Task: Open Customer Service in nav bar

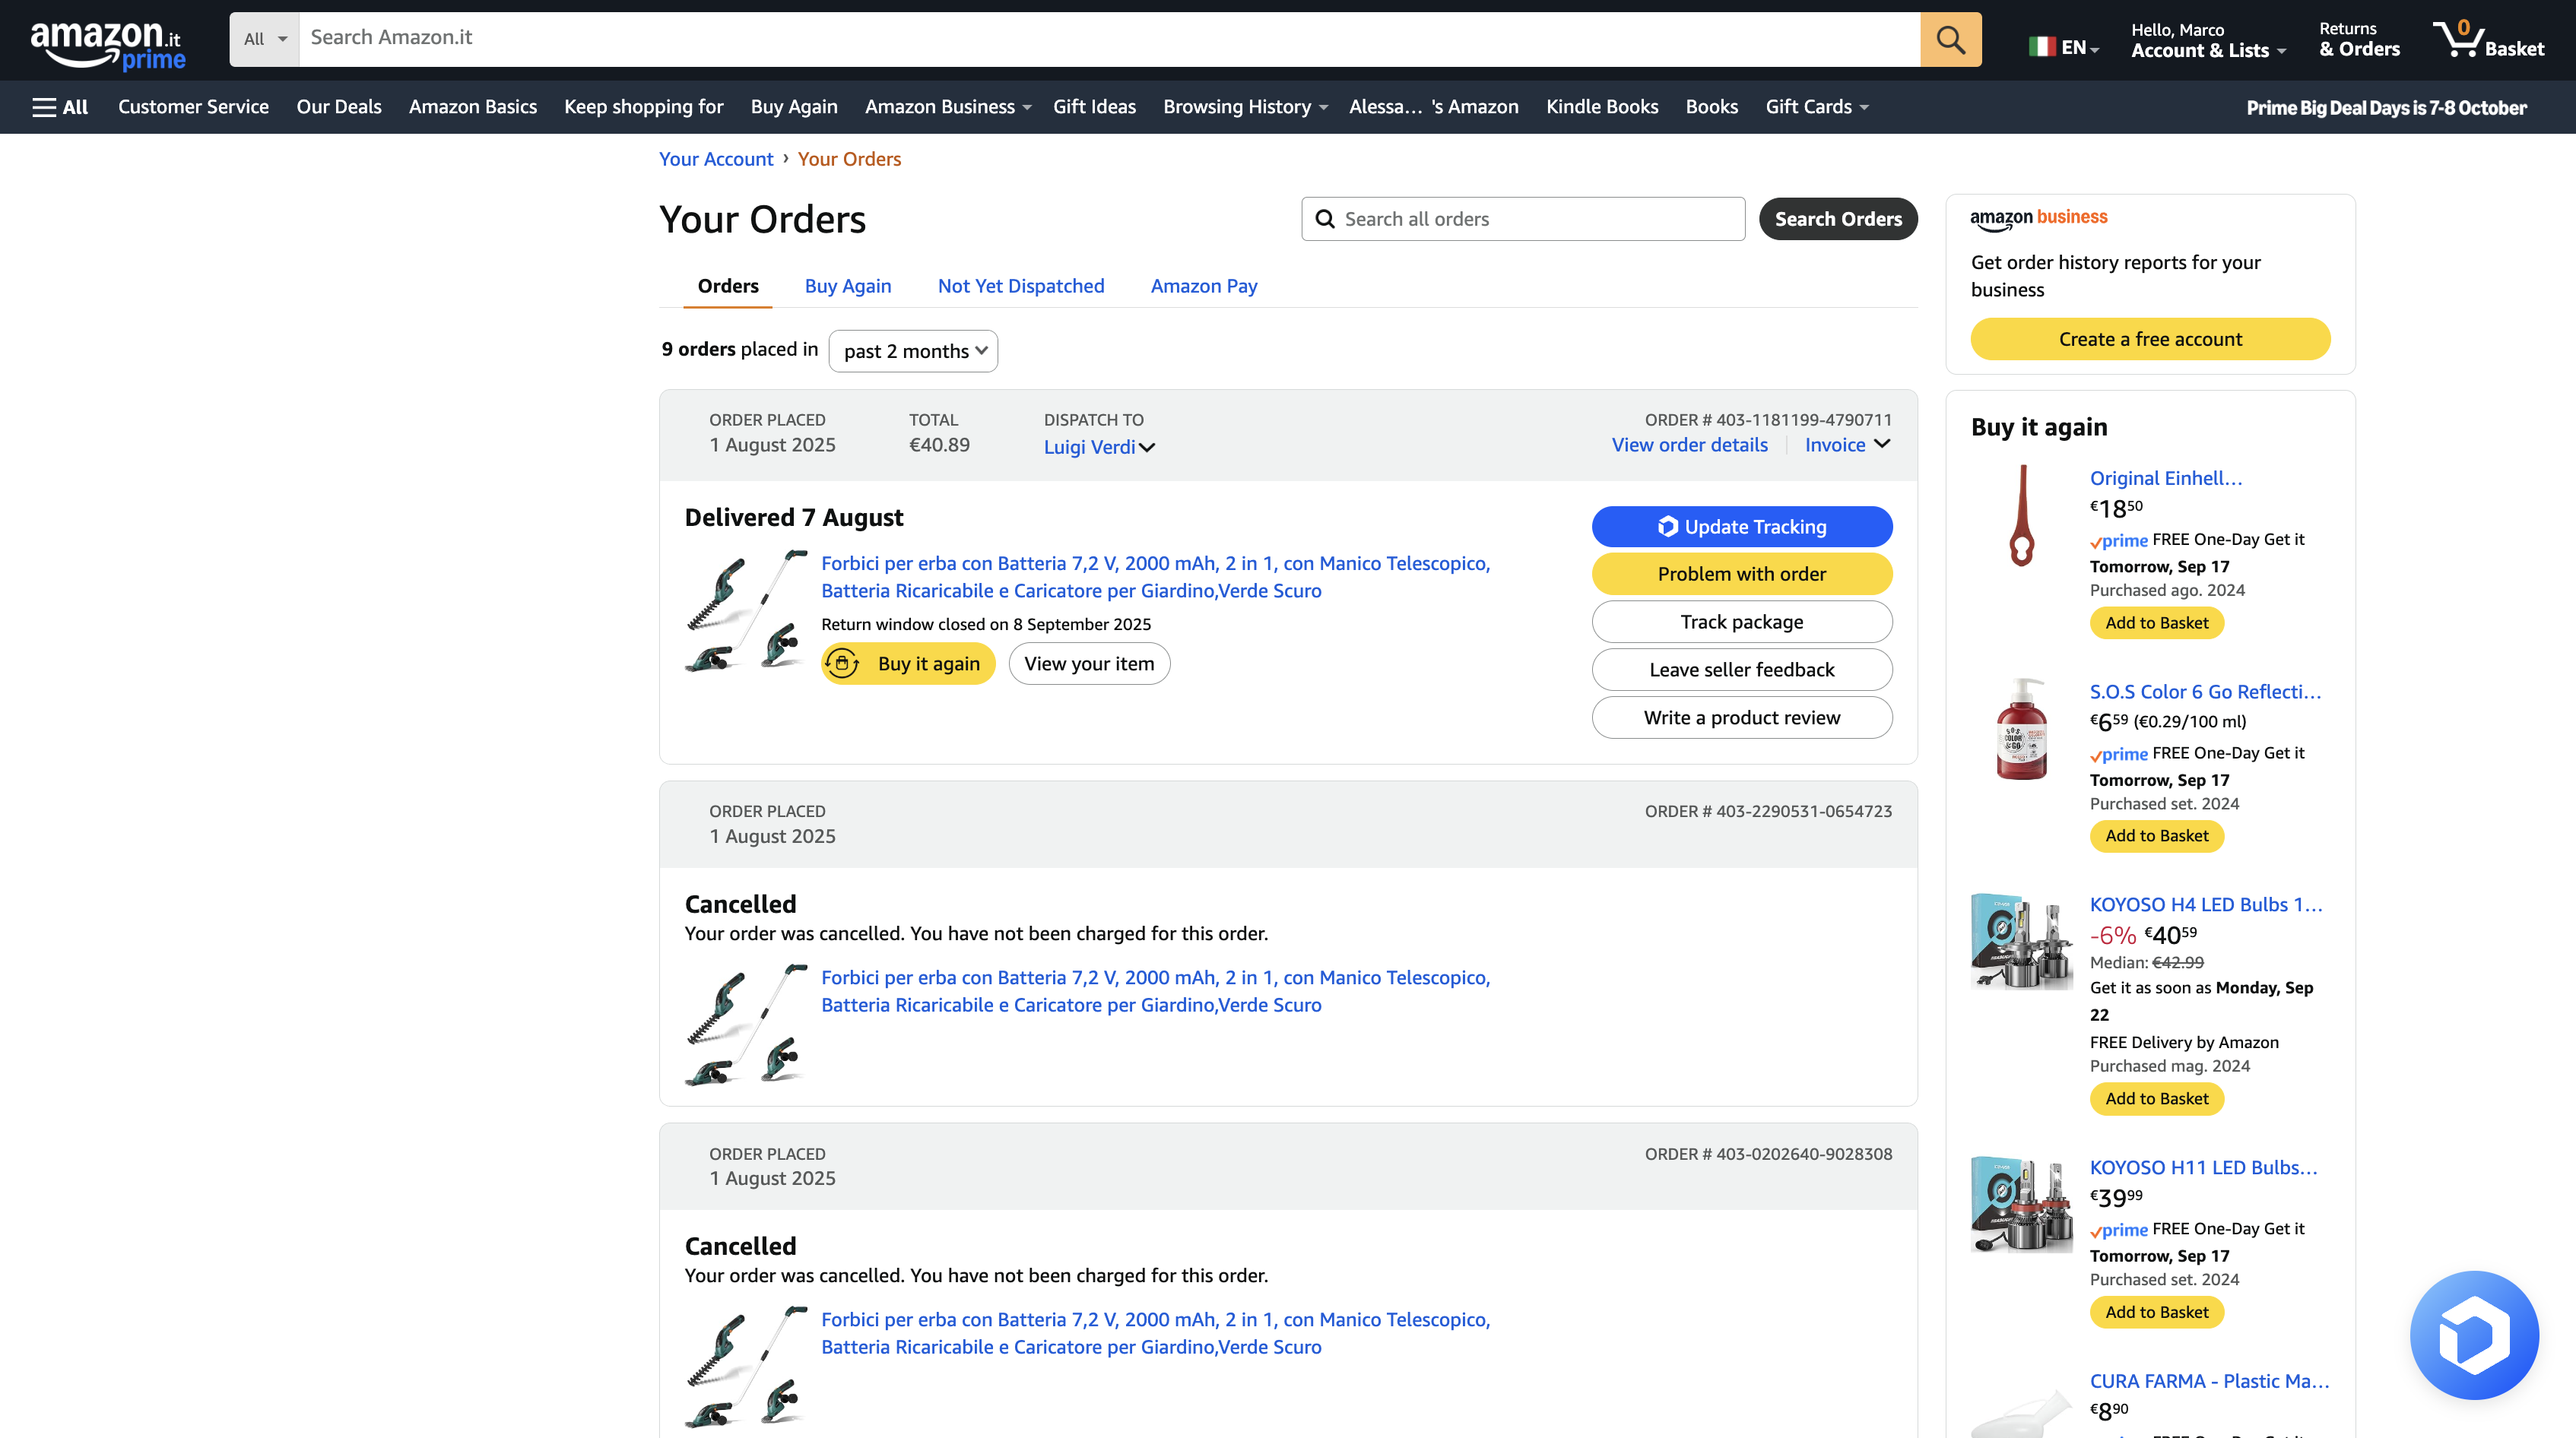Action: (x=193, y=107)
